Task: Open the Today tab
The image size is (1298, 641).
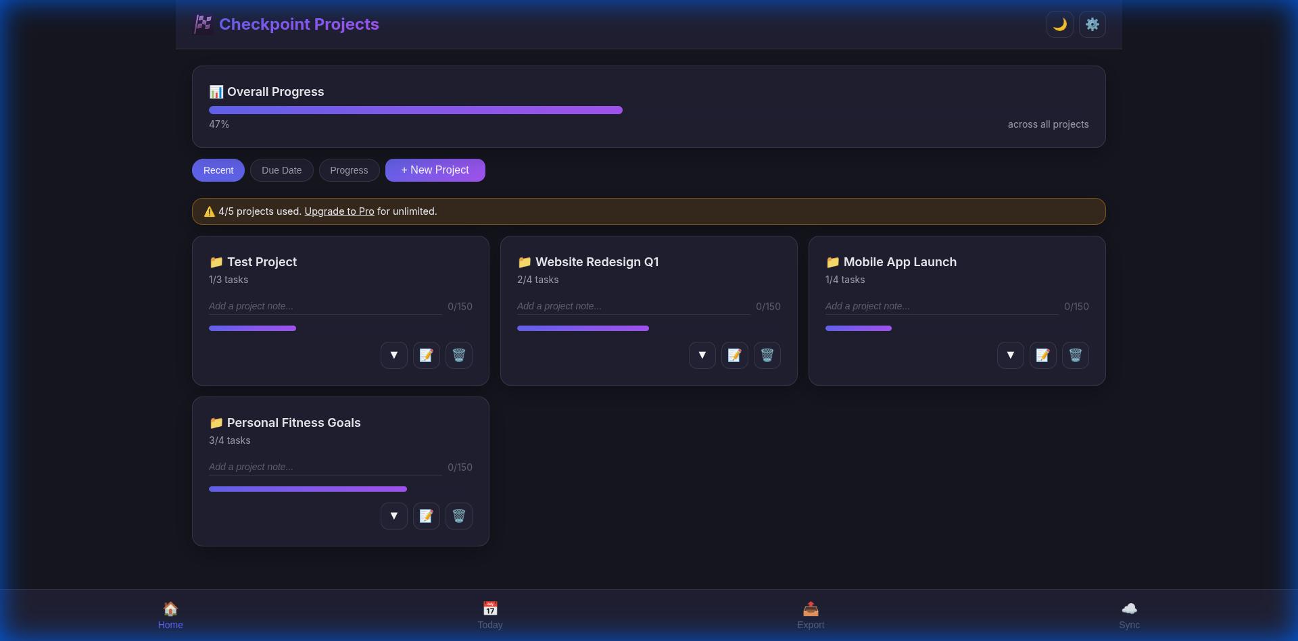Action: click(x=490, y=615)
